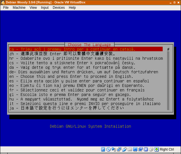Image resolution: width=181 pixels, height=154 pixels.
Task: Open the File menu
Action: pyautogui.click(x=6, y=8)
